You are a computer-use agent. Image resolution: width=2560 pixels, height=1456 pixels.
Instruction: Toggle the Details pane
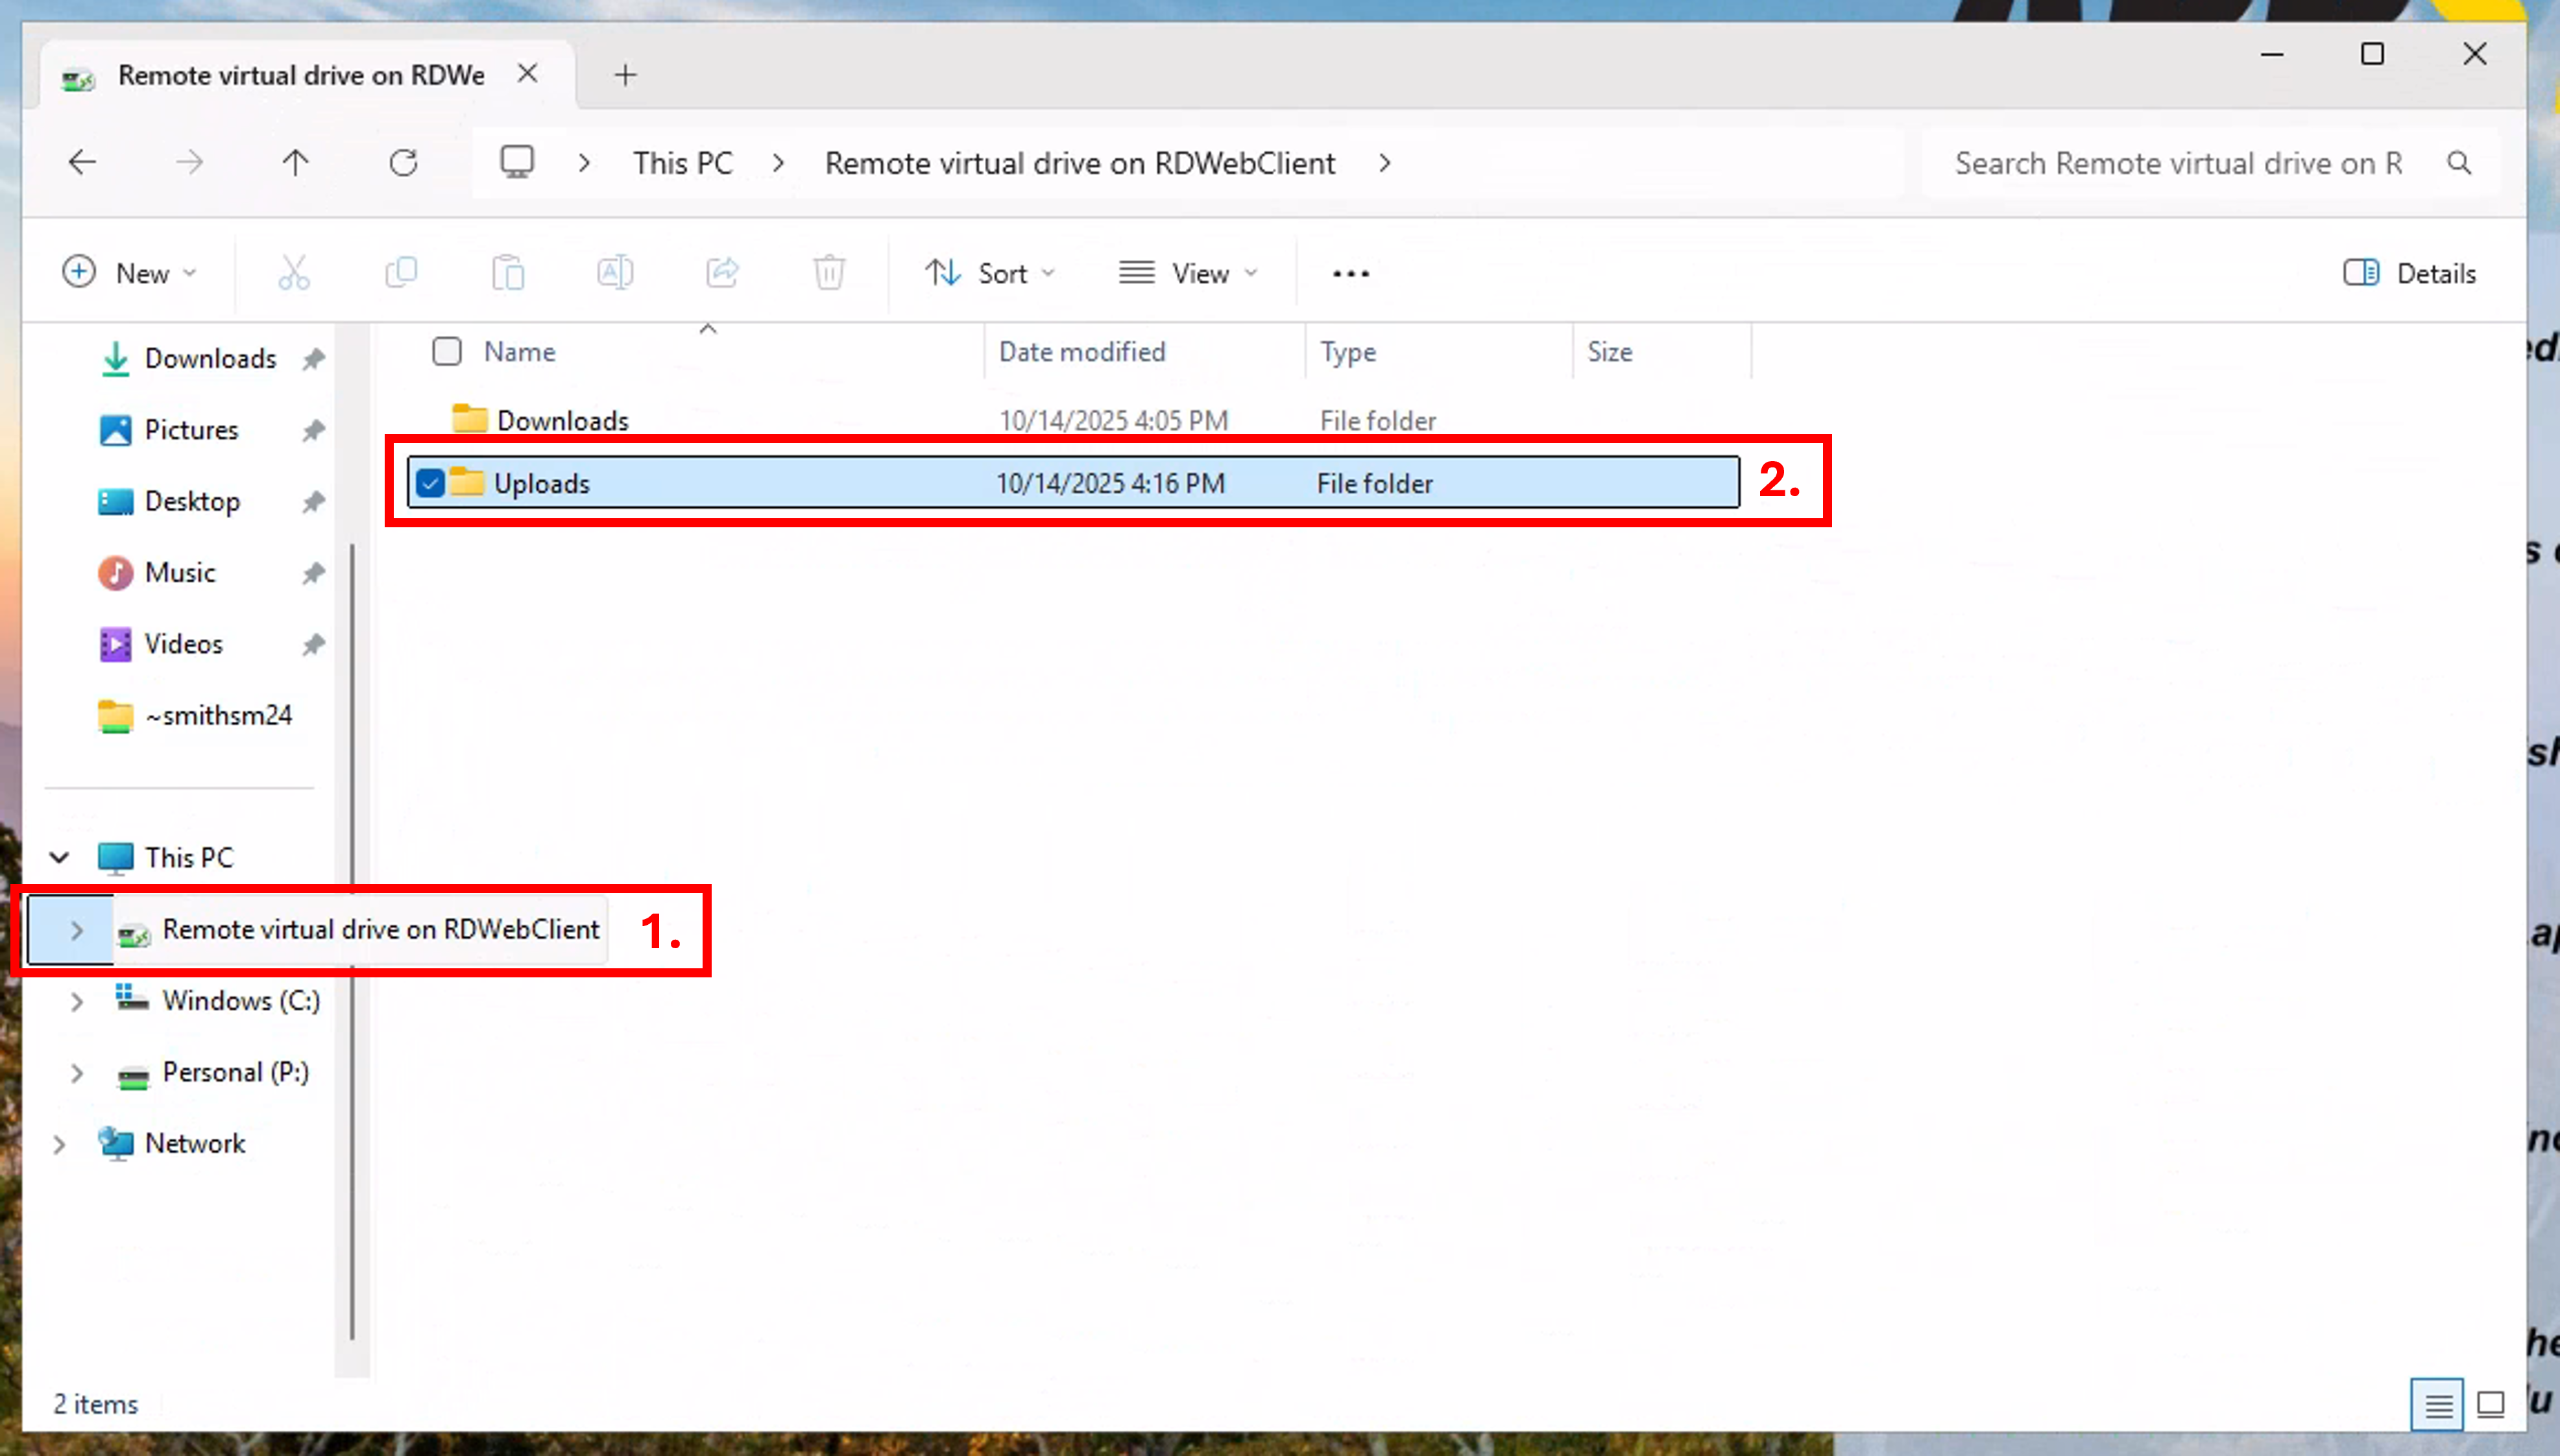(x=2410, y=273)
